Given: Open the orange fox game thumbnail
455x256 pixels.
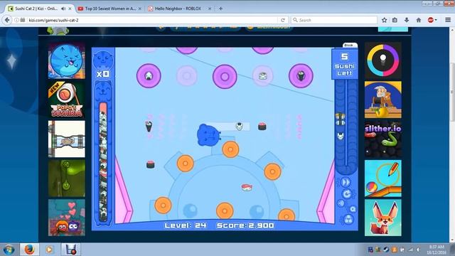Looking at the screenshot, I should 383,218.
